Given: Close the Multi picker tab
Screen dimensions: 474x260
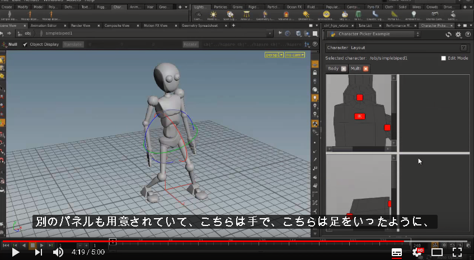Looking at the screenshot, I should click(365, 69).
